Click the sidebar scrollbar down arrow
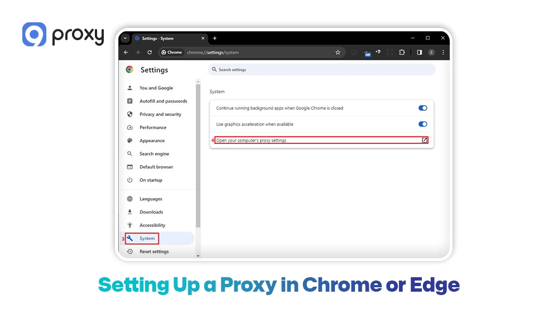558x314 pixels. click(198, 255)
